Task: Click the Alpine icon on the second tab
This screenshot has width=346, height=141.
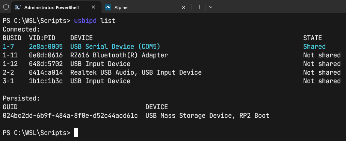Action: (x=108, y=7)
